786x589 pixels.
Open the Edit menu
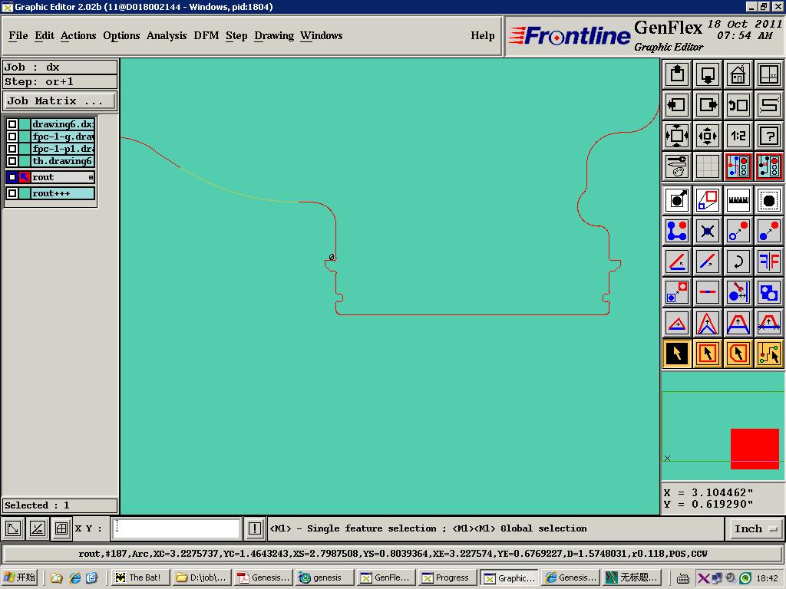[x=44, y=35]
